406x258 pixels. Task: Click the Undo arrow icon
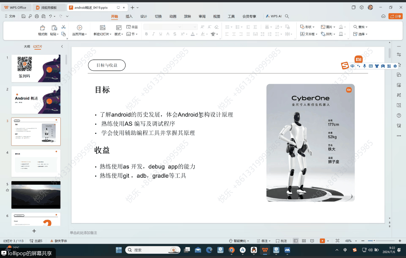tap(50, 16)
